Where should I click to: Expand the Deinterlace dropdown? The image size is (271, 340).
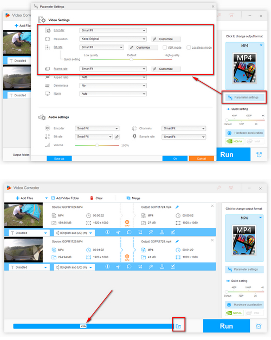[113, 86]
